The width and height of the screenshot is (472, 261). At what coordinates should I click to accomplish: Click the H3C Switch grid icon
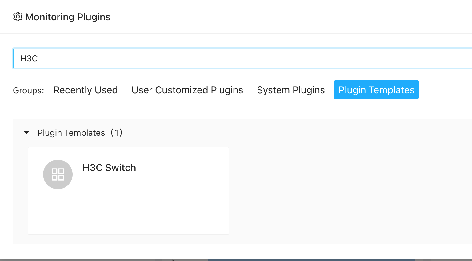[x=58, y=174]
